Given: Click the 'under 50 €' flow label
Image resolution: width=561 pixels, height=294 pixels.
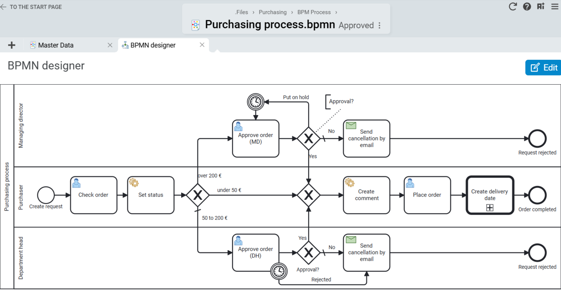Looking at the screenshot, I should click(x=229, y=190).
